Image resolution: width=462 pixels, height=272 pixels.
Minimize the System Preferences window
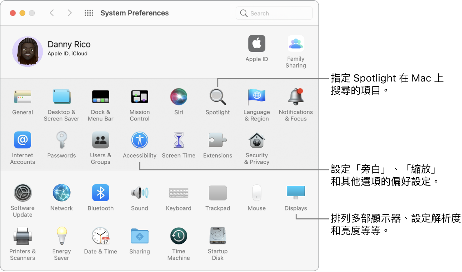tap(22, 13)
